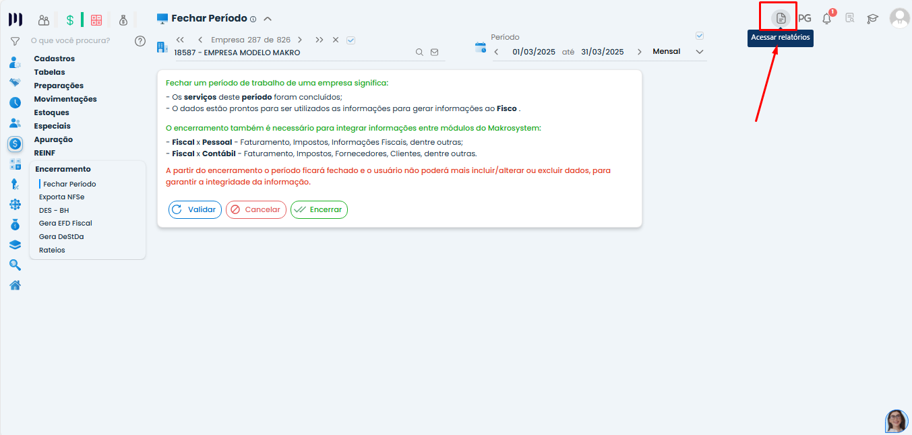912x435 pixels.
Task: Click the money bag icon in top bar
Action: (x=123, y=20)
